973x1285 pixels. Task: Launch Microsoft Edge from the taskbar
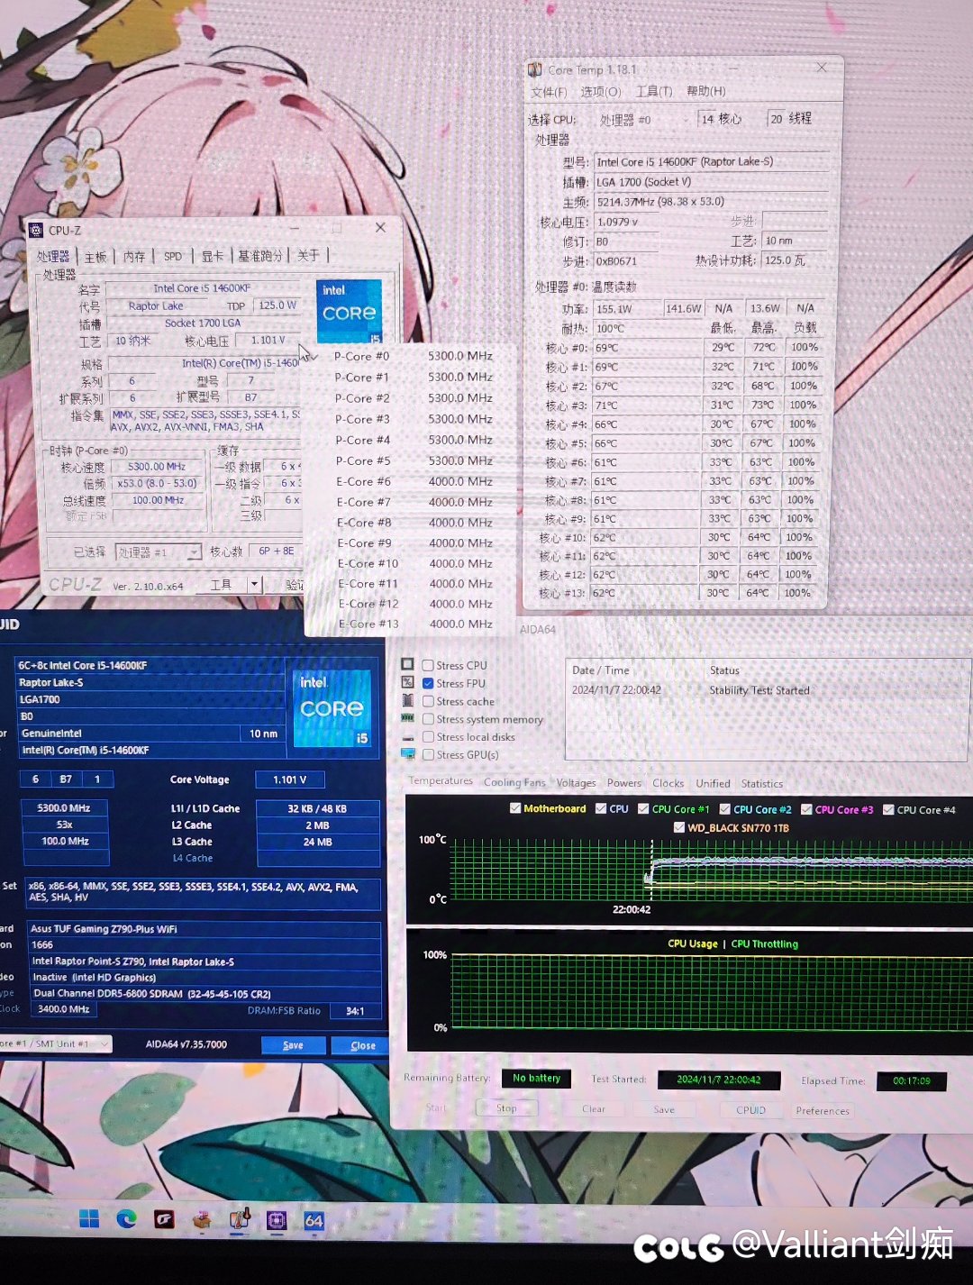[x=126, y=1219]
